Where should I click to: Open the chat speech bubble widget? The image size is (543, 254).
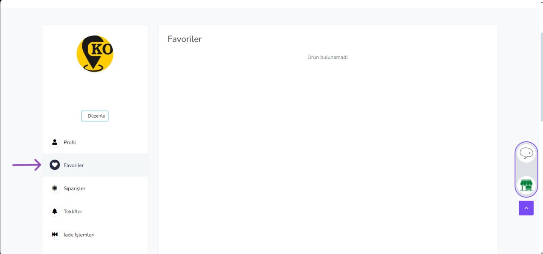[x=526, y=153]
